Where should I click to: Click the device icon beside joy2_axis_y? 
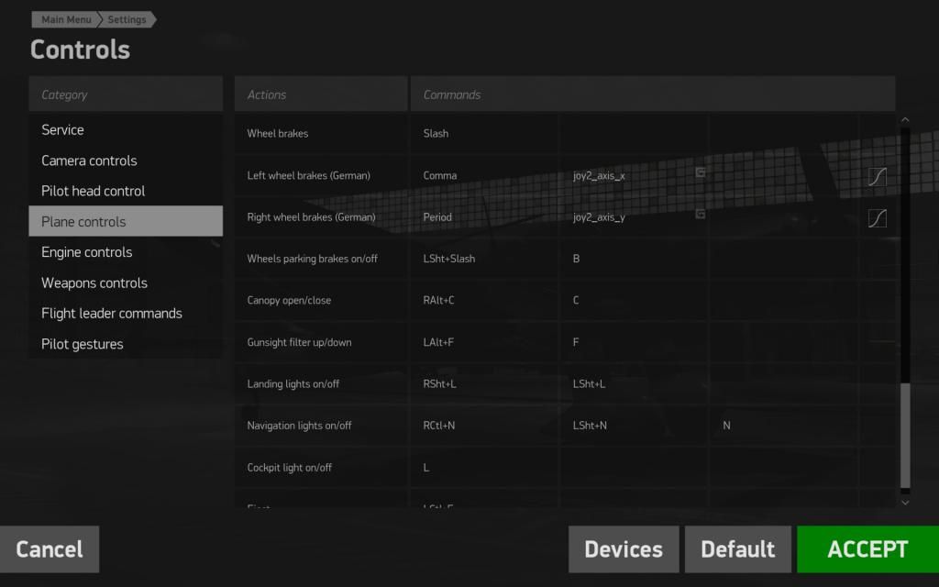[x=700, y=216]
